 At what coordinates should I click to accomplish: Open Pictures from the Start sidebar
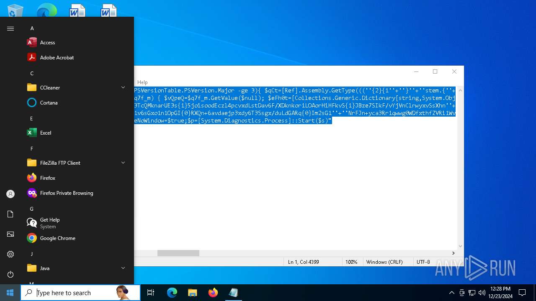tap(10, 234)
